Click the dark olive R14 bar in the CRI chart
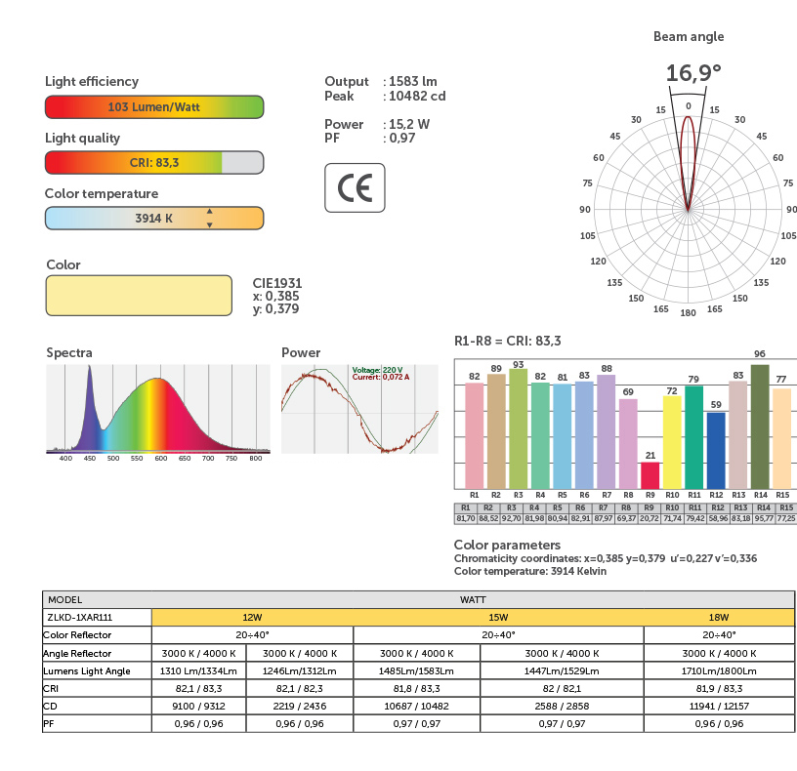This screenshot has height=771, width=797. tap(760, 426)
